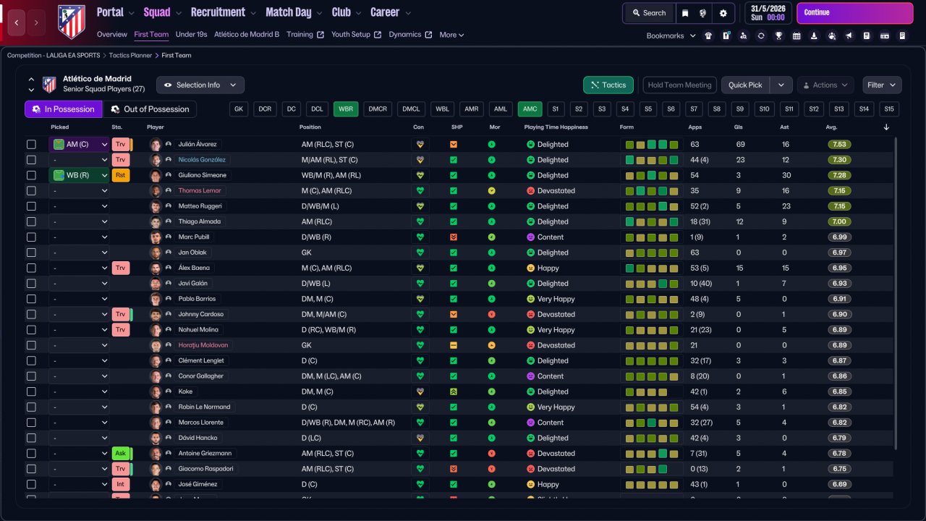This screenshot has height=521, width=926.
Task: Click the megaphone icon in bookmarks bar
Action: (849, 35)
